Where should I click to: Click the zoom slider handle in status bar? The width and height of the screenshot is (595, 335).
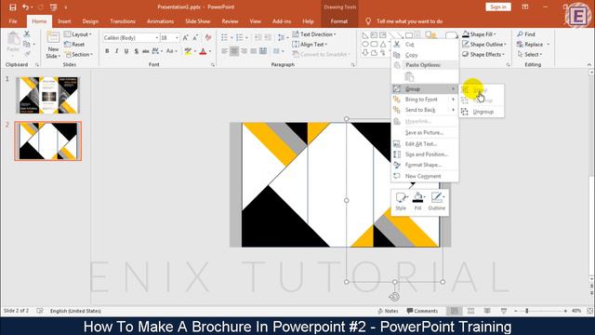(527, 311)
